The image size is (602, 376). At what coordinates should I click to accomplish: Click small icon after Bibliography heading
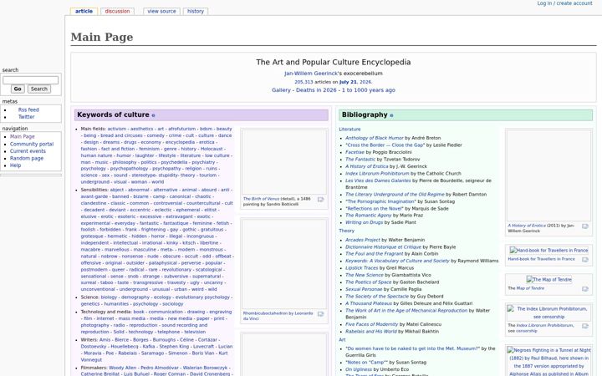(391, 115)
